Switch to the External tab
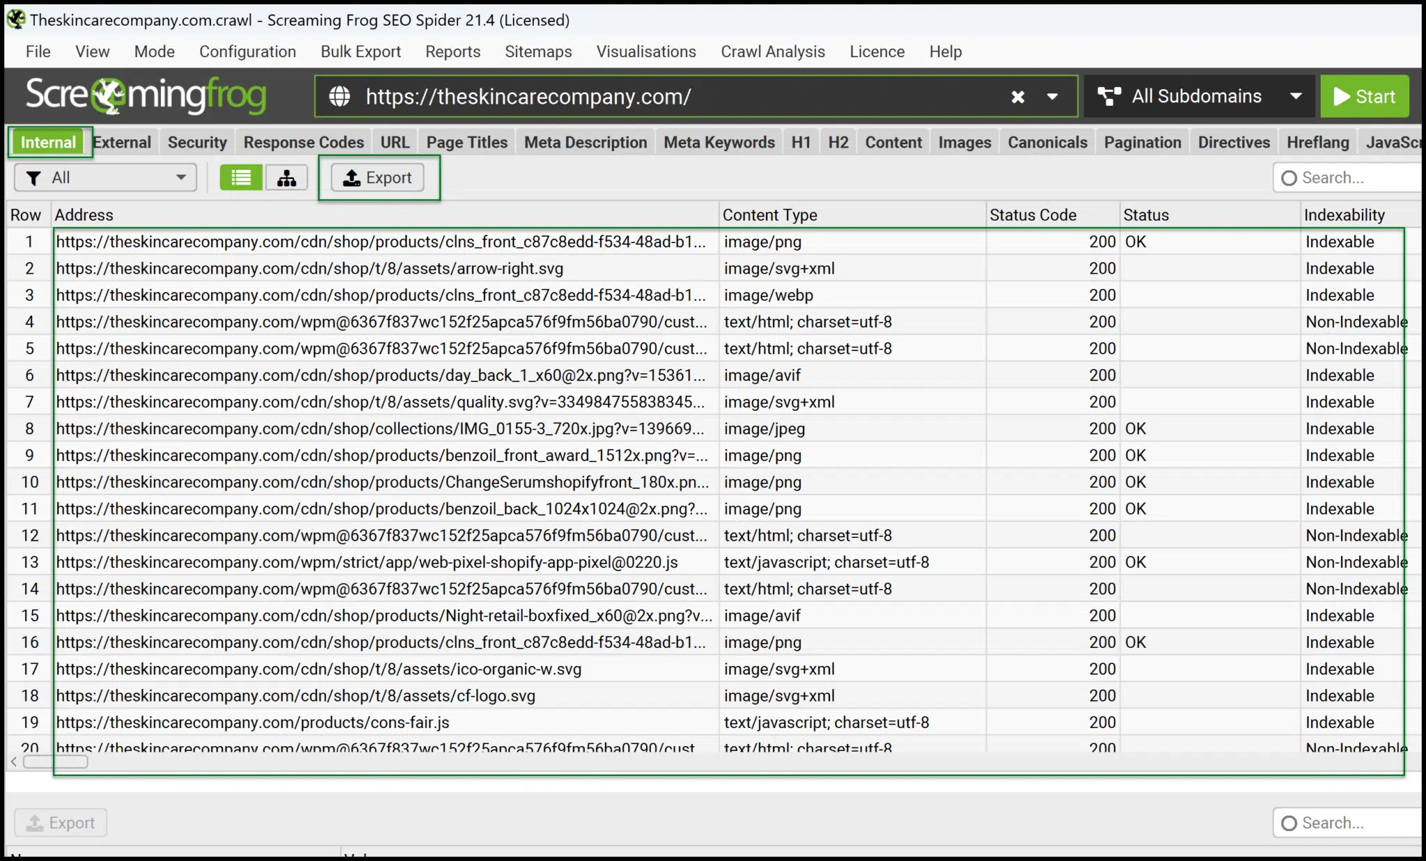 [x=123, y=142]
